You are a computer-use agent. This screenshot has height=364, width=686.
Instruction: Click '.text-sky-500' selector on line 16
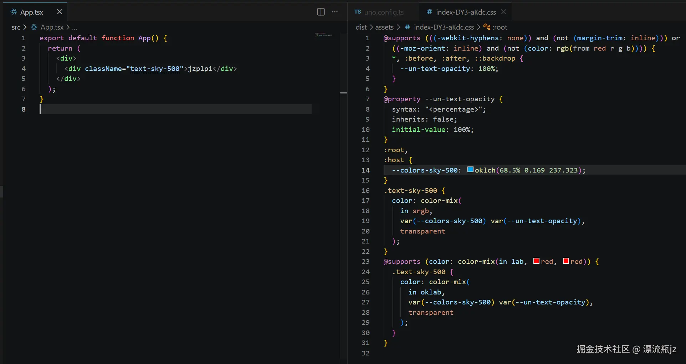pyautogui.click(x=410, y=190)
